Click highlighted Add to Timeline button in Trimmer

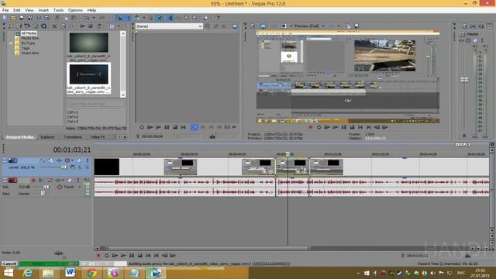point(195,127)
